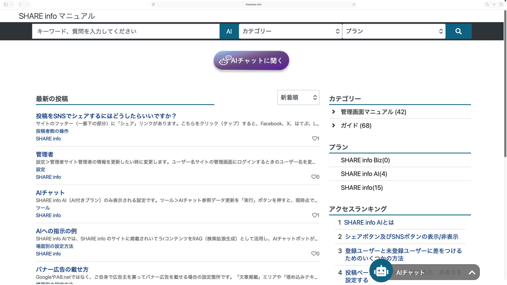Like the AIチャット post heart icon
Image resolution: width=507 pixels, height=285 pixels.
314,215
